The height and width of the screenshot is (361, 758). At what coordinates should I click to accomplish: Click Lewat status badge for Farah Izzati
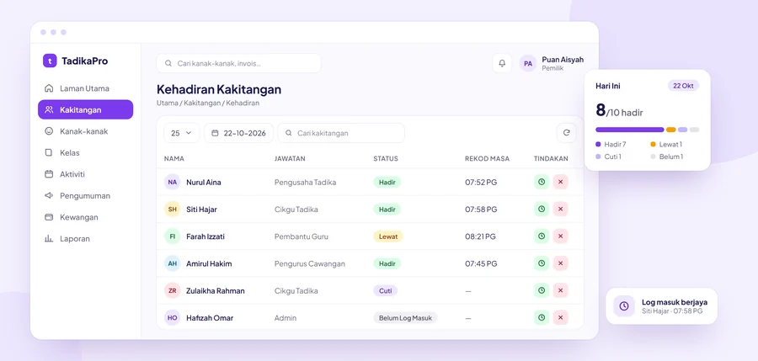point(387,236)
